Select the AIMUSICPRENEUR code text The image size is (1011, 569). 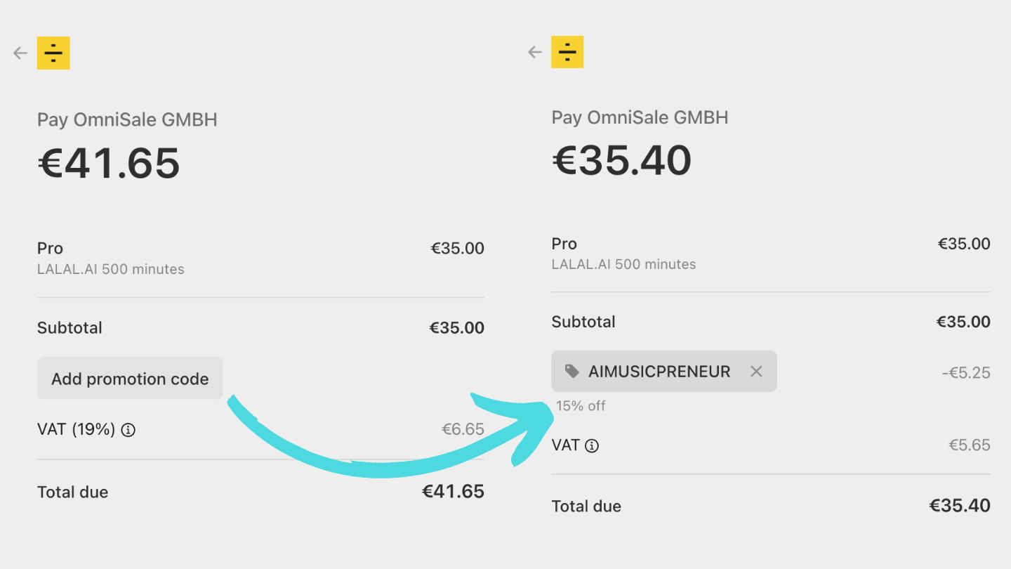[x=659, y=371]
